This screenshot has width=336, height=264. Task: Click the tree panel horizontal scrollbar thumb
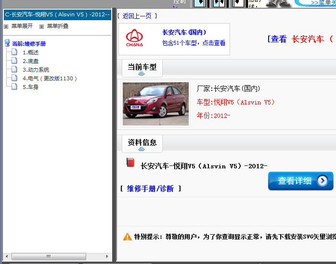[x=49, y=256]
